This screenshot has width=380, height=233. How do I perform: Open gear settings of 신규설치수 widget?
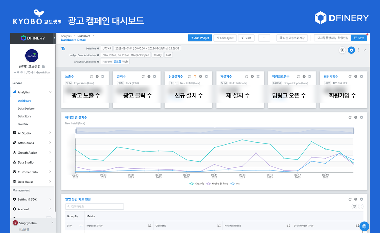(x=206, y=76)
